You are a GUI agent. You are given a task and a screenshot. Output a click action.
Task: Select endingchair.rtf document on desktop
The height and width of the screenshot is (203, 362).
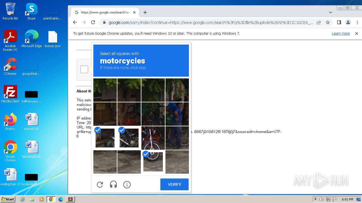tap(10, 177)
